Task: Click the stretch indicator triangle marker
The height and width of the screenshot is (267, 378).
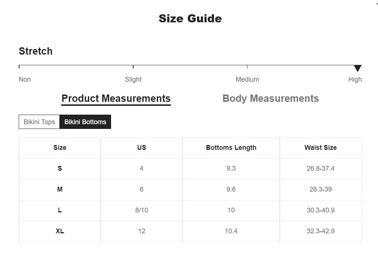Action: click(x=357, y=68)
